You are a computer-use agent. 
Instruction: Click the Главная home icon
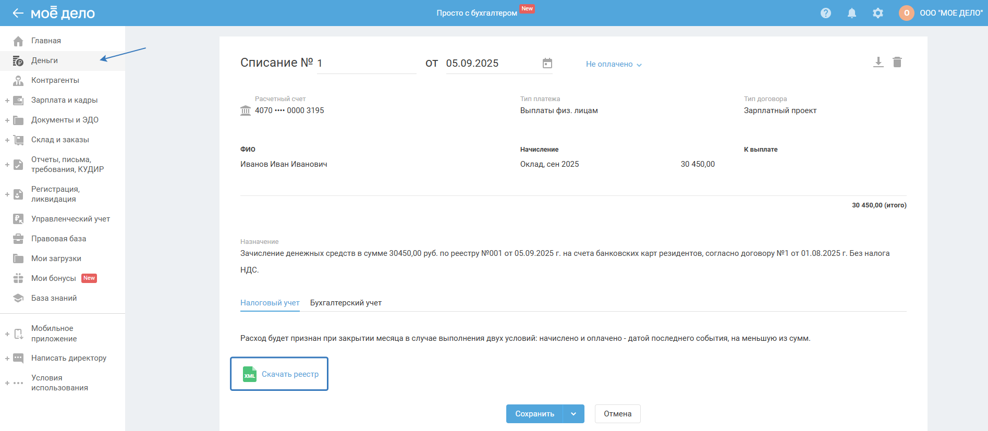[18, 41]
